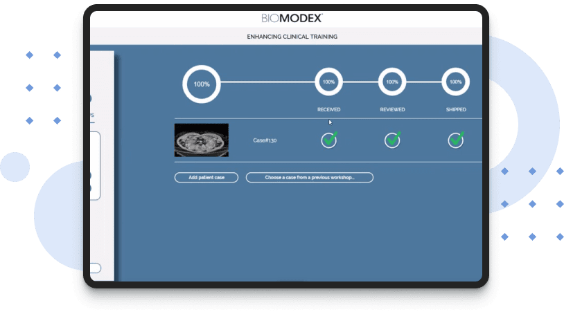The image size is (564, 314).
Task: Click the 100% circle above SHIPPED
Action: [x=455, y=82]
